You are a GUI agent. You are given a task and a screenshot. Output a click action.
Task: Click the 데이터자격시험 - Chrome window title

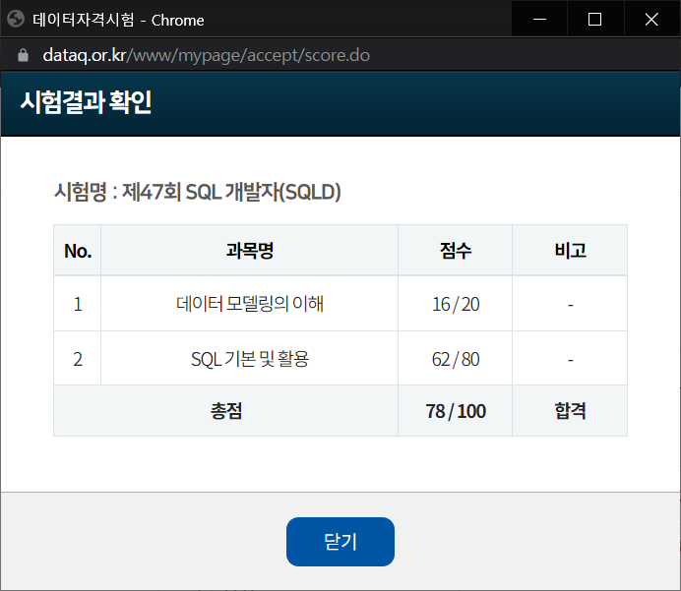point(118,20)
